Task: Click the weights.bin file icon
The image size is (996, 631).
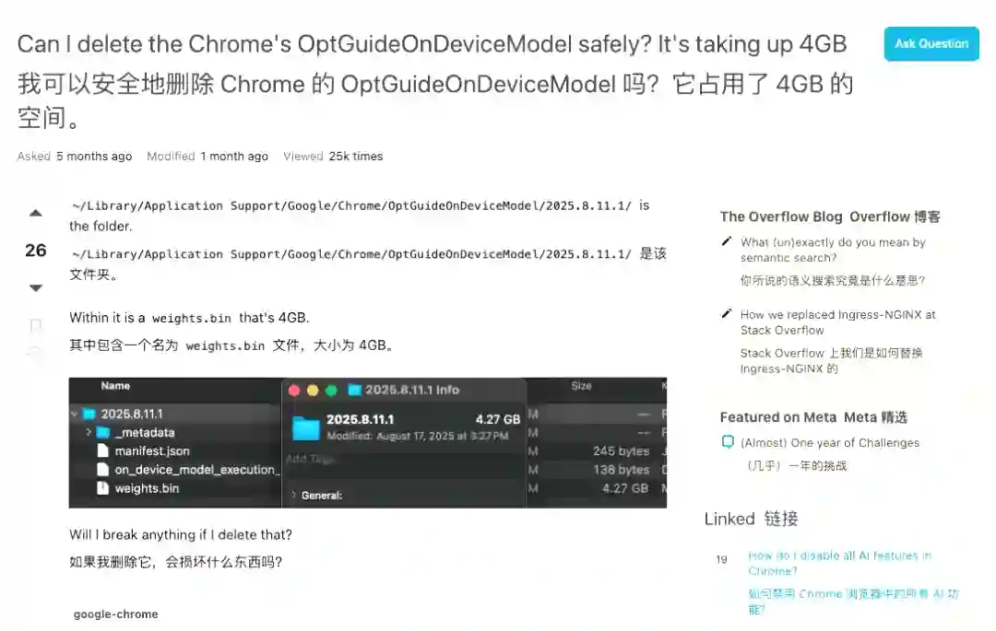Action: click(x=102, y=487)
